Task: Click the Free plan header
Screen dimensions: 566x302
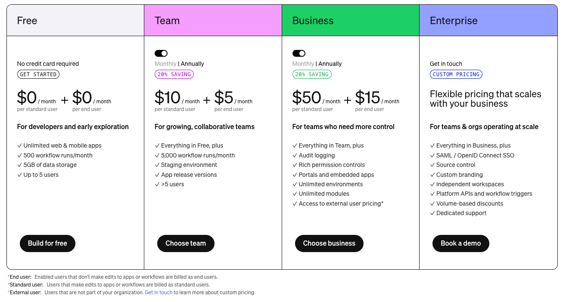Action: 75,21
